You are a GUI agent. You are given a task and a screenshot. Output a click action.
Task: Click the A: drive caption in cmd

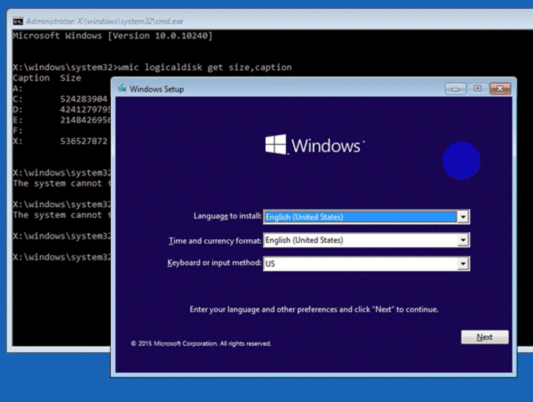(x=18, y=89)
